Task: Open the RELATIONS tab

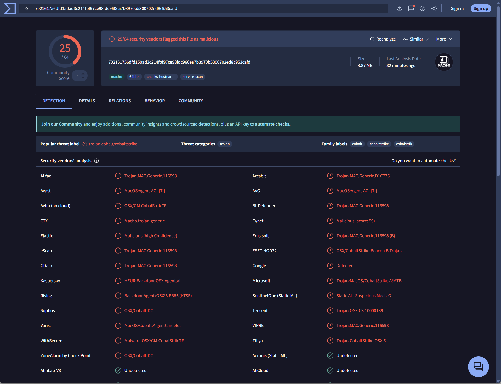Action: [120, 101]
